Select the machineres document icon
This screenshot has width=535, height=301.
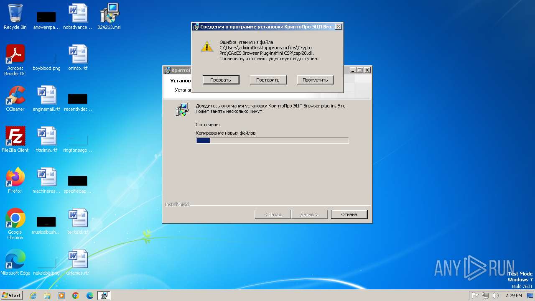pyautogui.click(x=46, y=181)
